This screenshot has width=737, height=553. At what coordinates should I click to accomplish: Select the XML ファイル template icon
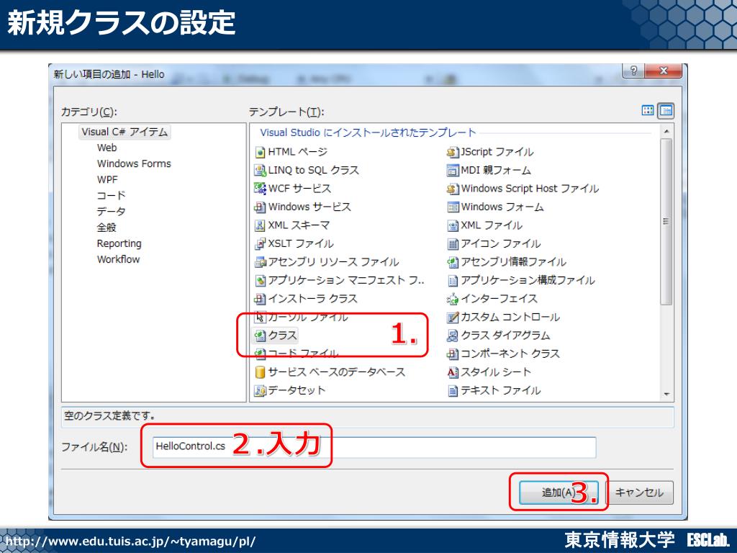tap(453, 225)
